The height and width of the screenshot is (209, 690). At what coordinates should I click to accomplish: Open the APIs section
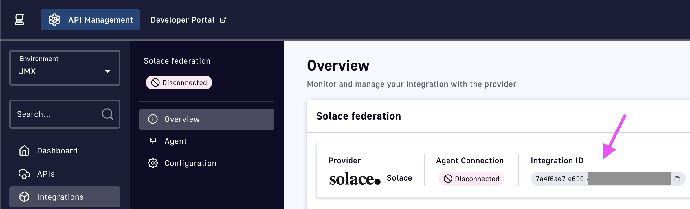coord(46,174)
